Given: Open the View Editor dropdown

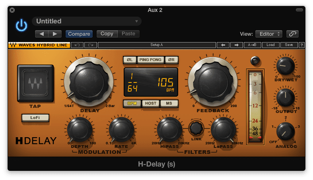Looking at the screenshot, I should [x=269, y=34].
